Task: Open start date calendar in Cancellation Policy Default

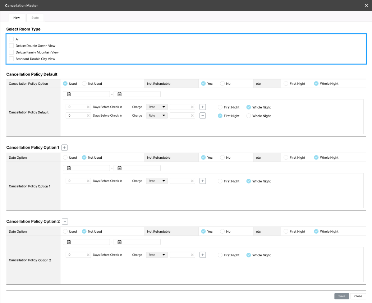Action: [69, 94]
